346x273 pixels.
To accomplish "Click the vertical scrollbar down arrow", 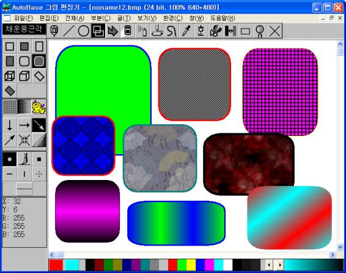I will (x=340, y=247).
